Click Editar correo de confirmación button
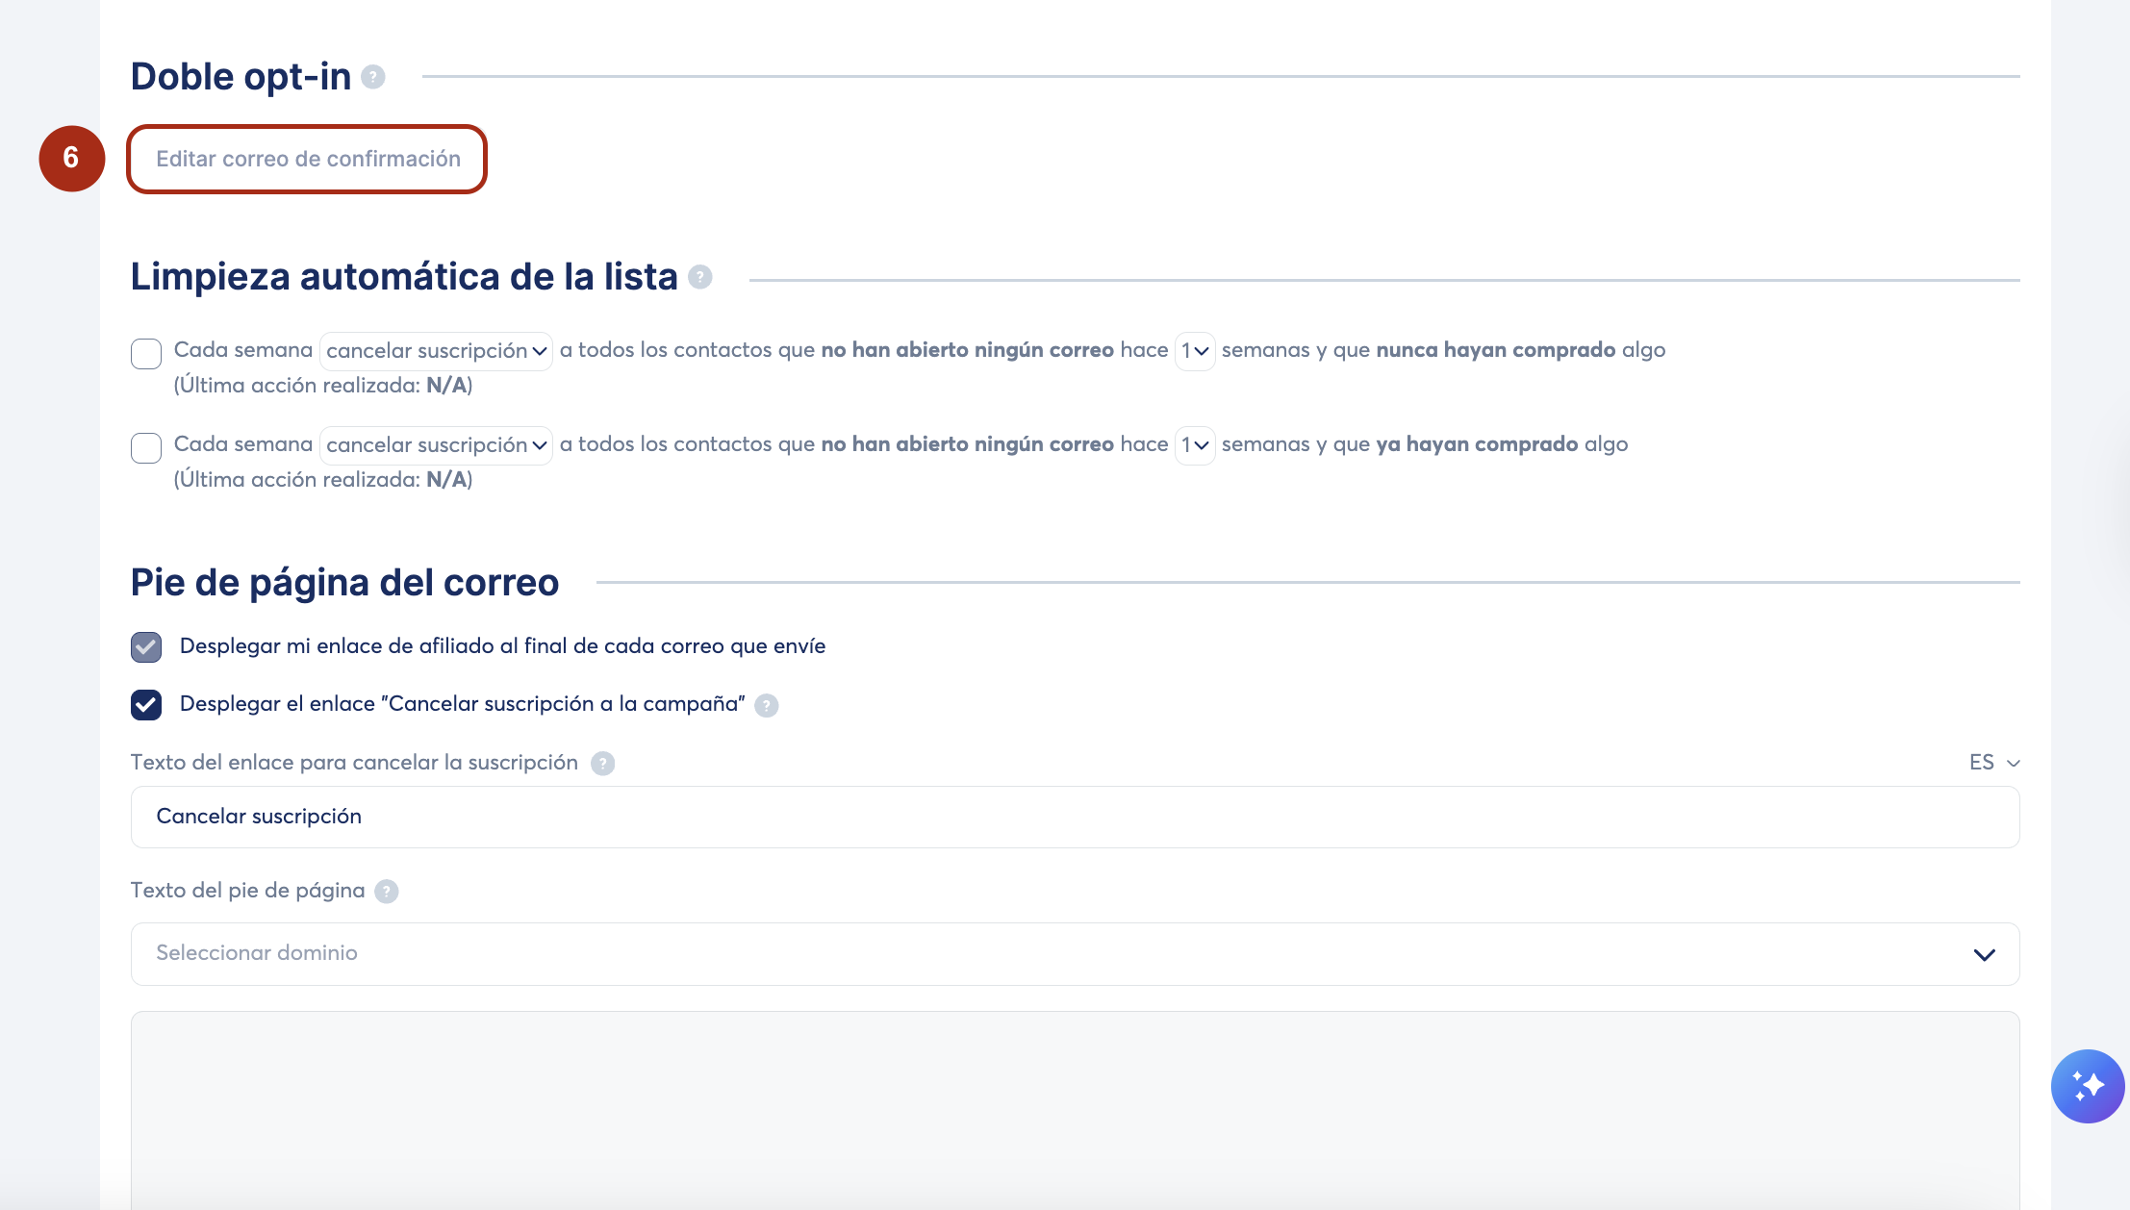2130x1210 pixels. pyautogui.click(x=308, y=159)
